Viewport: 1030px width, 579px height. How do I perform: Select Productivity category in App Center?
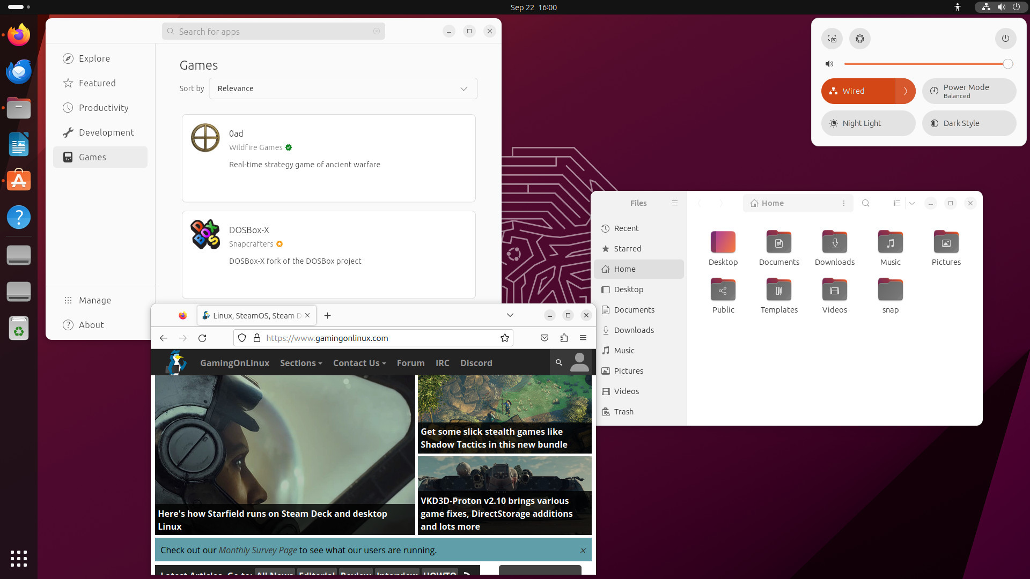(x=104, y=108)
